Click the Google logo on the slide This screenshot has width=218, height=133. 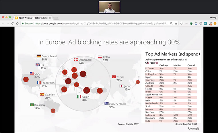pos(194,128)
